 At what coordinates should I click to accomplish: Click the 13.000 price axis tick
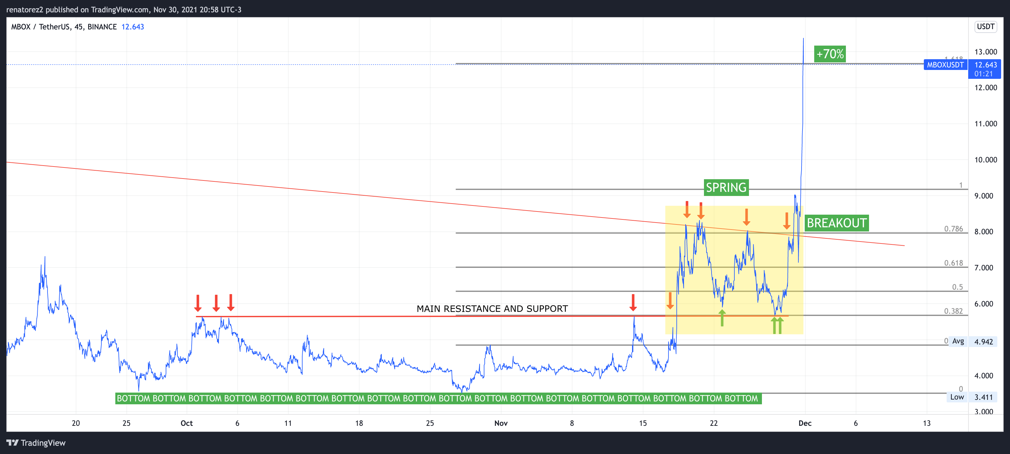(986, 52)
